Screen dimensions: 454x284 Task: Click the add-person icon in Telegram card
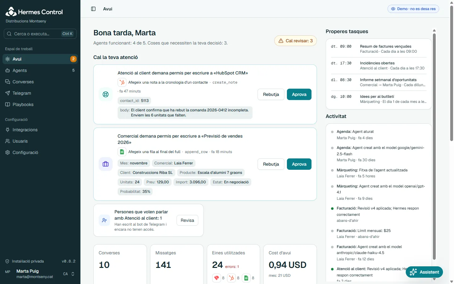pyautogui.click(x=104, y=220)
